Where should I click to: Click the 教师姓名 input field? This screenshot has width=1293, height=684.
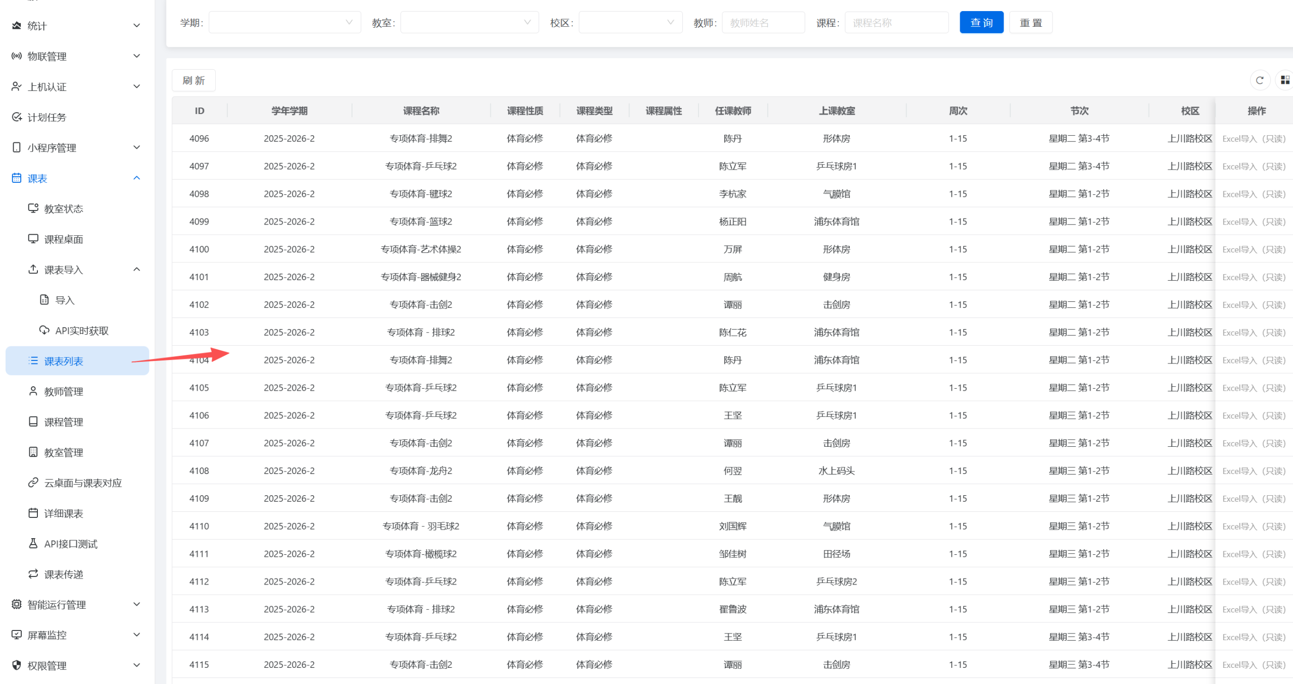[x=763, y=23]
